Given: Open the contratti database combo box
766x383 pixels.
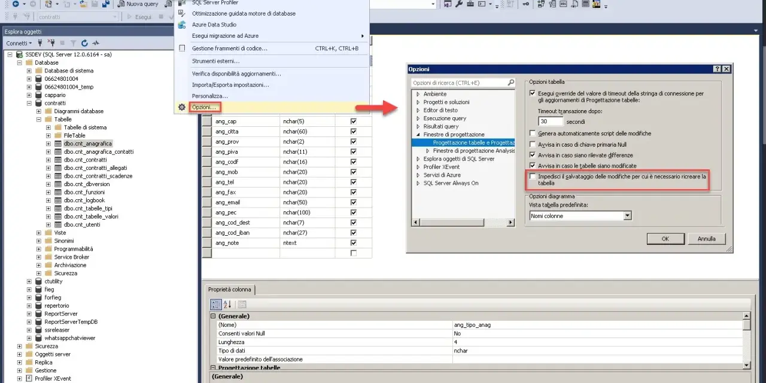Looking at the screenshot, I should pyautogui.click(x=78, y=17).
